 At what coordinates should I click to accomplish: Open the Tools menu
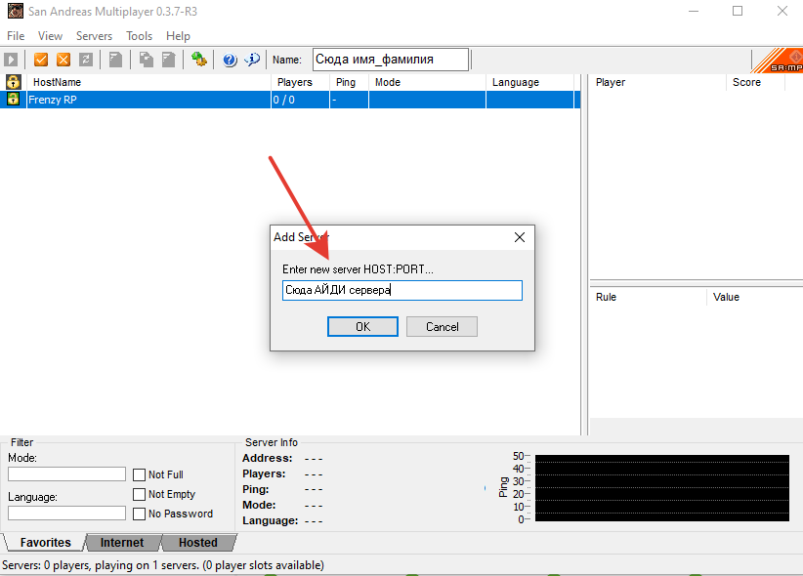click(140, 36)
